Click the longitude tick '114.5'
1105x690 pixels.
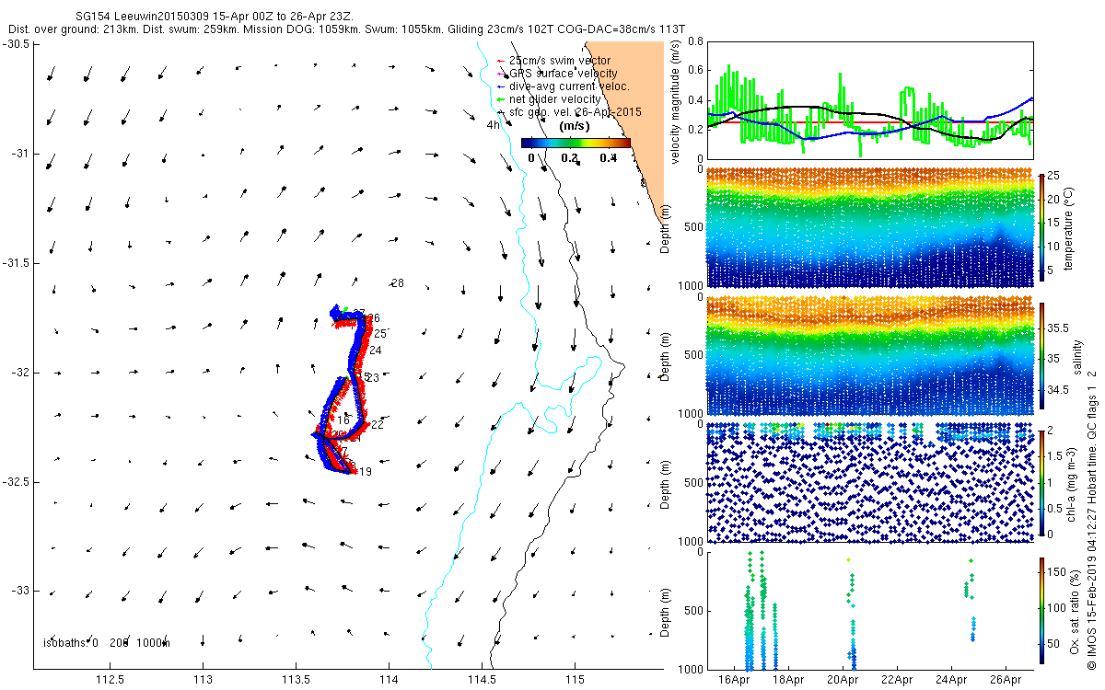click(x=482, y=679)
